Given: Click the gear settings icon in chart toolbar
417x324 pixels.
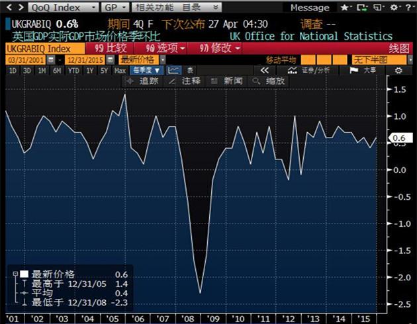Looking at the screenshot, I should click(398, 70).
